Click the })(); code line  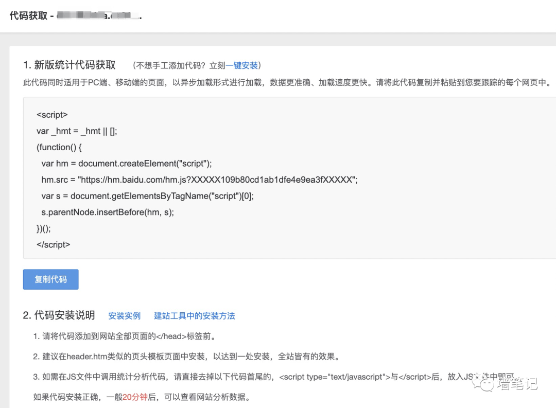click(x=44, y=228)
